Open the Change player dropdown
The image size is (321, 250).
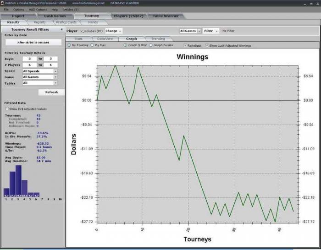click(114, 31)
